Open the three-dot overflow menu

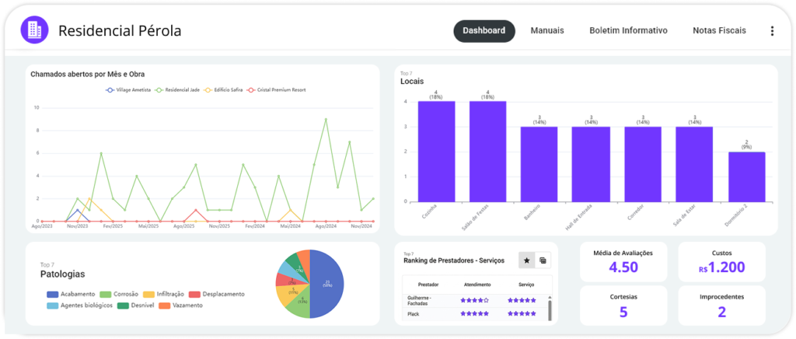[x=771, y=31]
